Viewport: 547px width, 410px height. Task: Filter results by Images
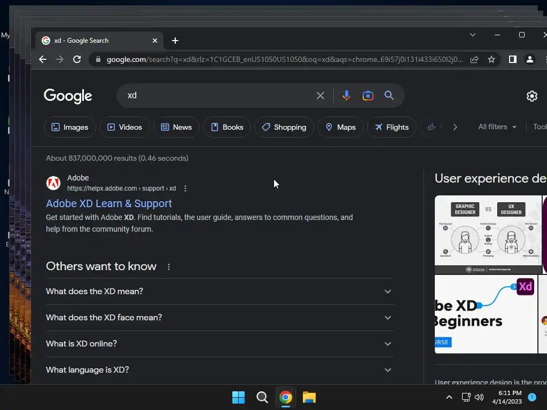pyautogui.click(x=70, y=127)
